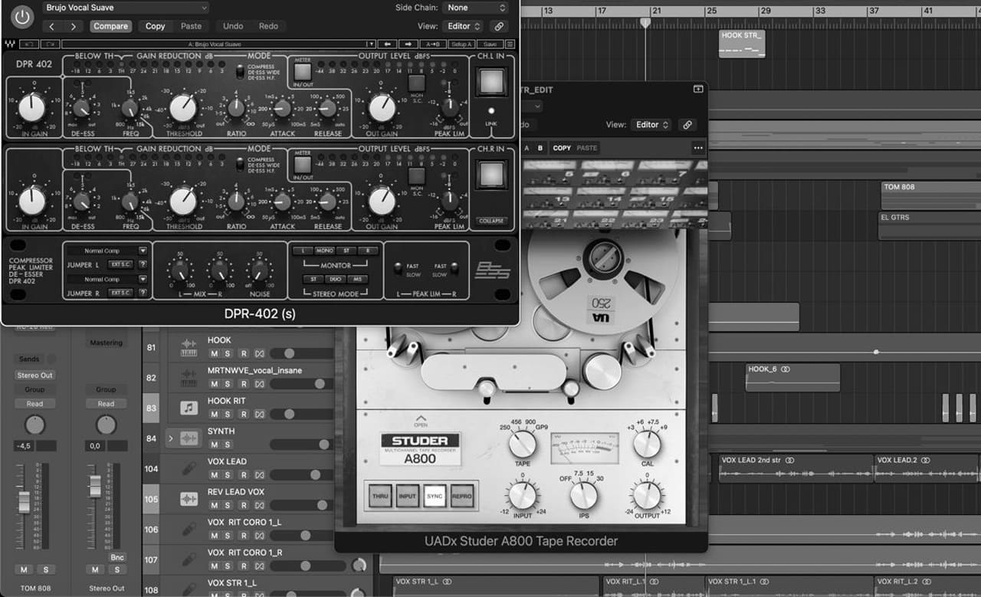Enable record on the HOOK track
The height and width of the screenshot is (597, 981).
[243, 353]
